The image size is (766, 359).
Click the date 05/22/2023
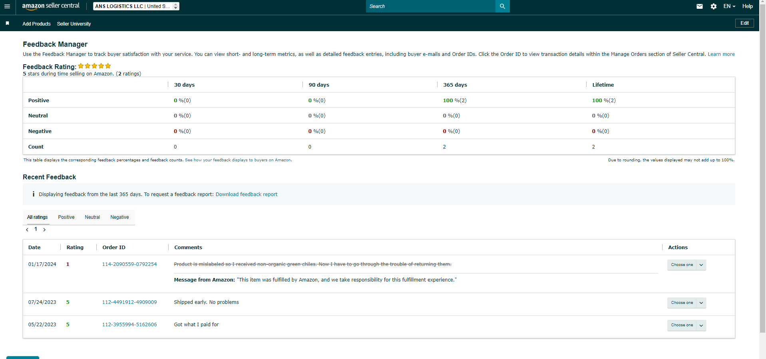click(42, 325)
